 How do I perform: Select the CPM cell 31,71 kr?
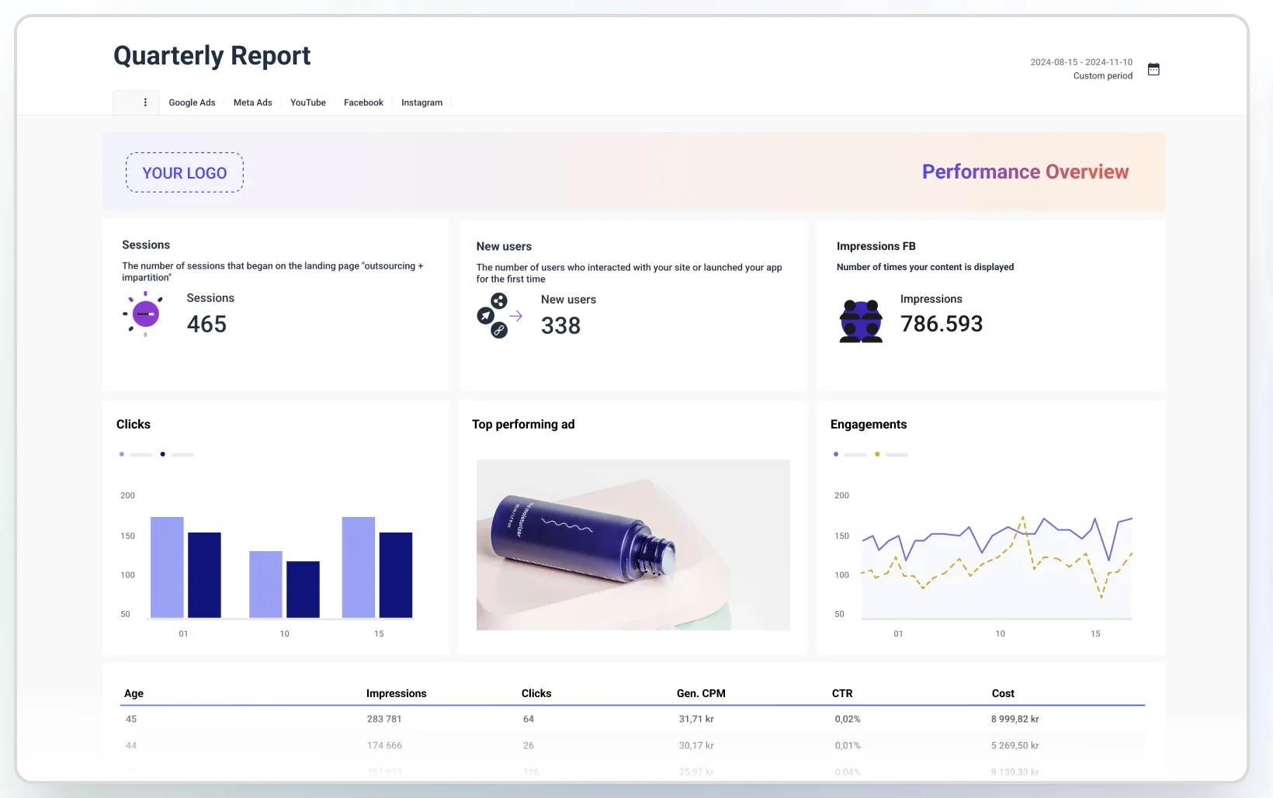click(696, 719)
